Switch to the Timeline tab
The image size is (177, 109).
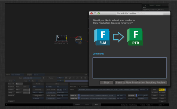coord(87,104)
